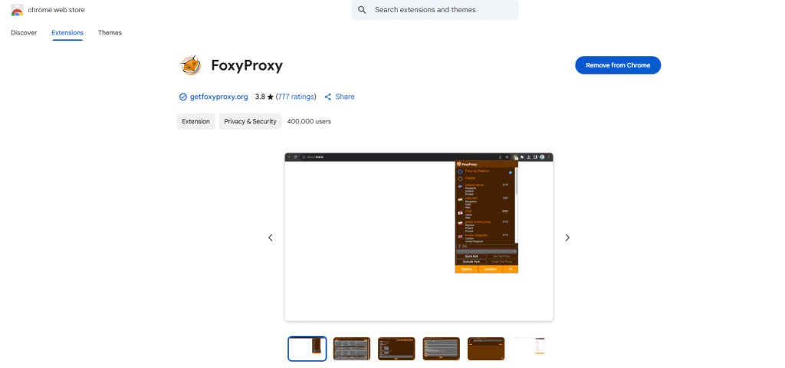Click the rating star icon
785x368 pixels.
pyautogui.click(x=271, y=97)
